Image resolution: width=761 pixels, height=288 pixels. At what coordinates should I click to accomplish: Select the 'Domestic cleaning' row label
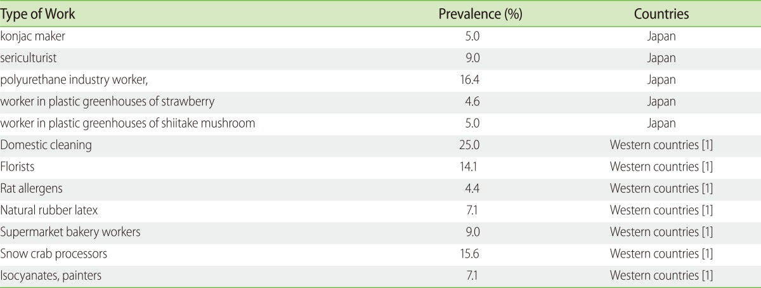click(46, 145)
